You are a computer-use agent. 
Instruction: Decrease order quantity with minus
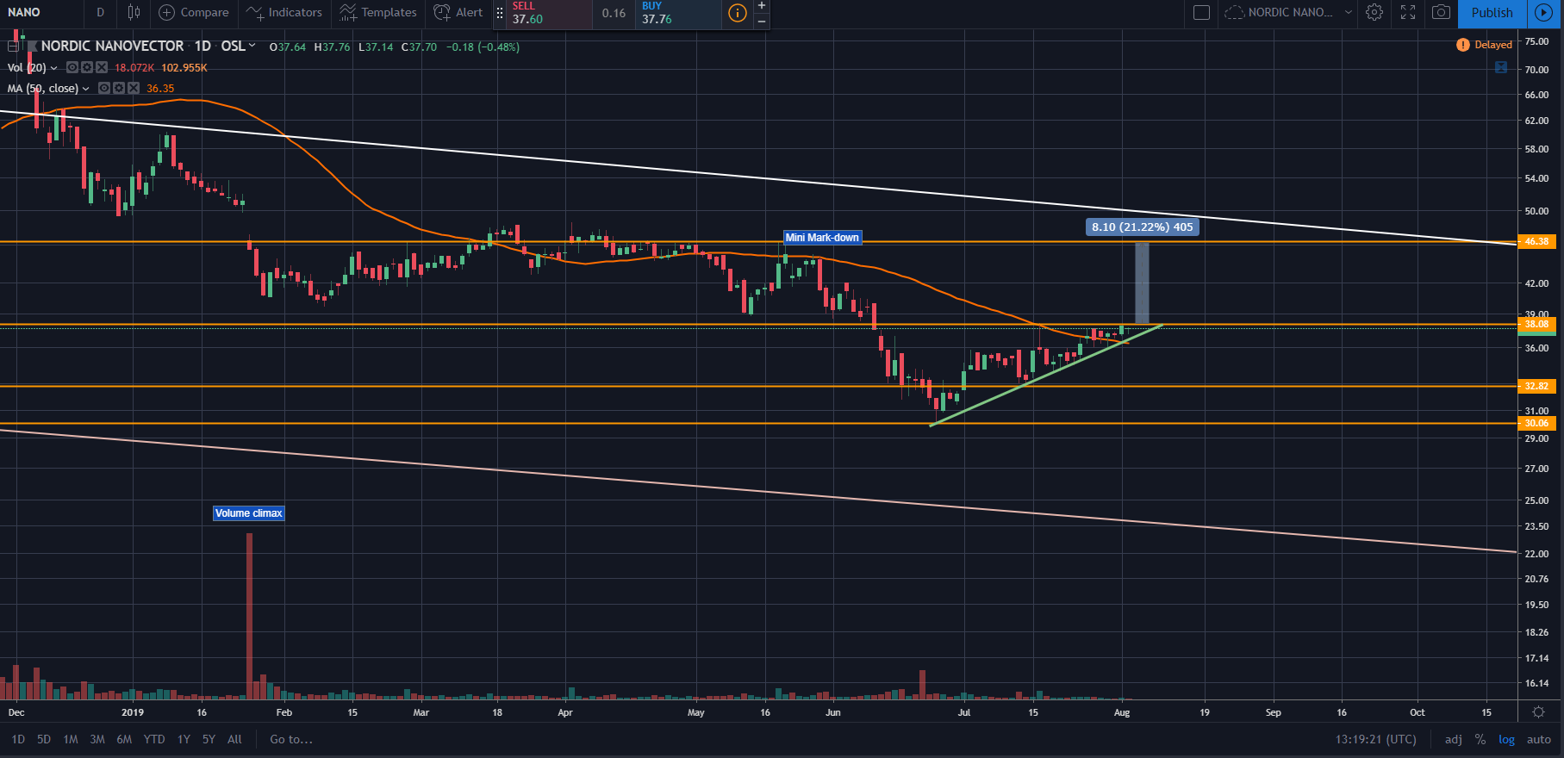pos(762,20)
